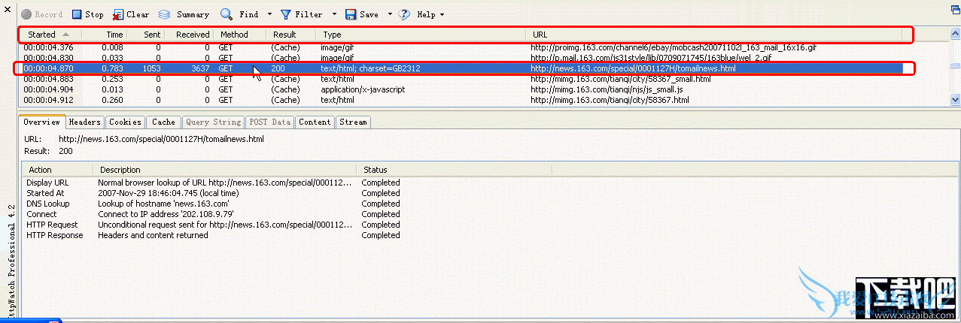Click the Record toolbar button

click(x=42, y=14)
